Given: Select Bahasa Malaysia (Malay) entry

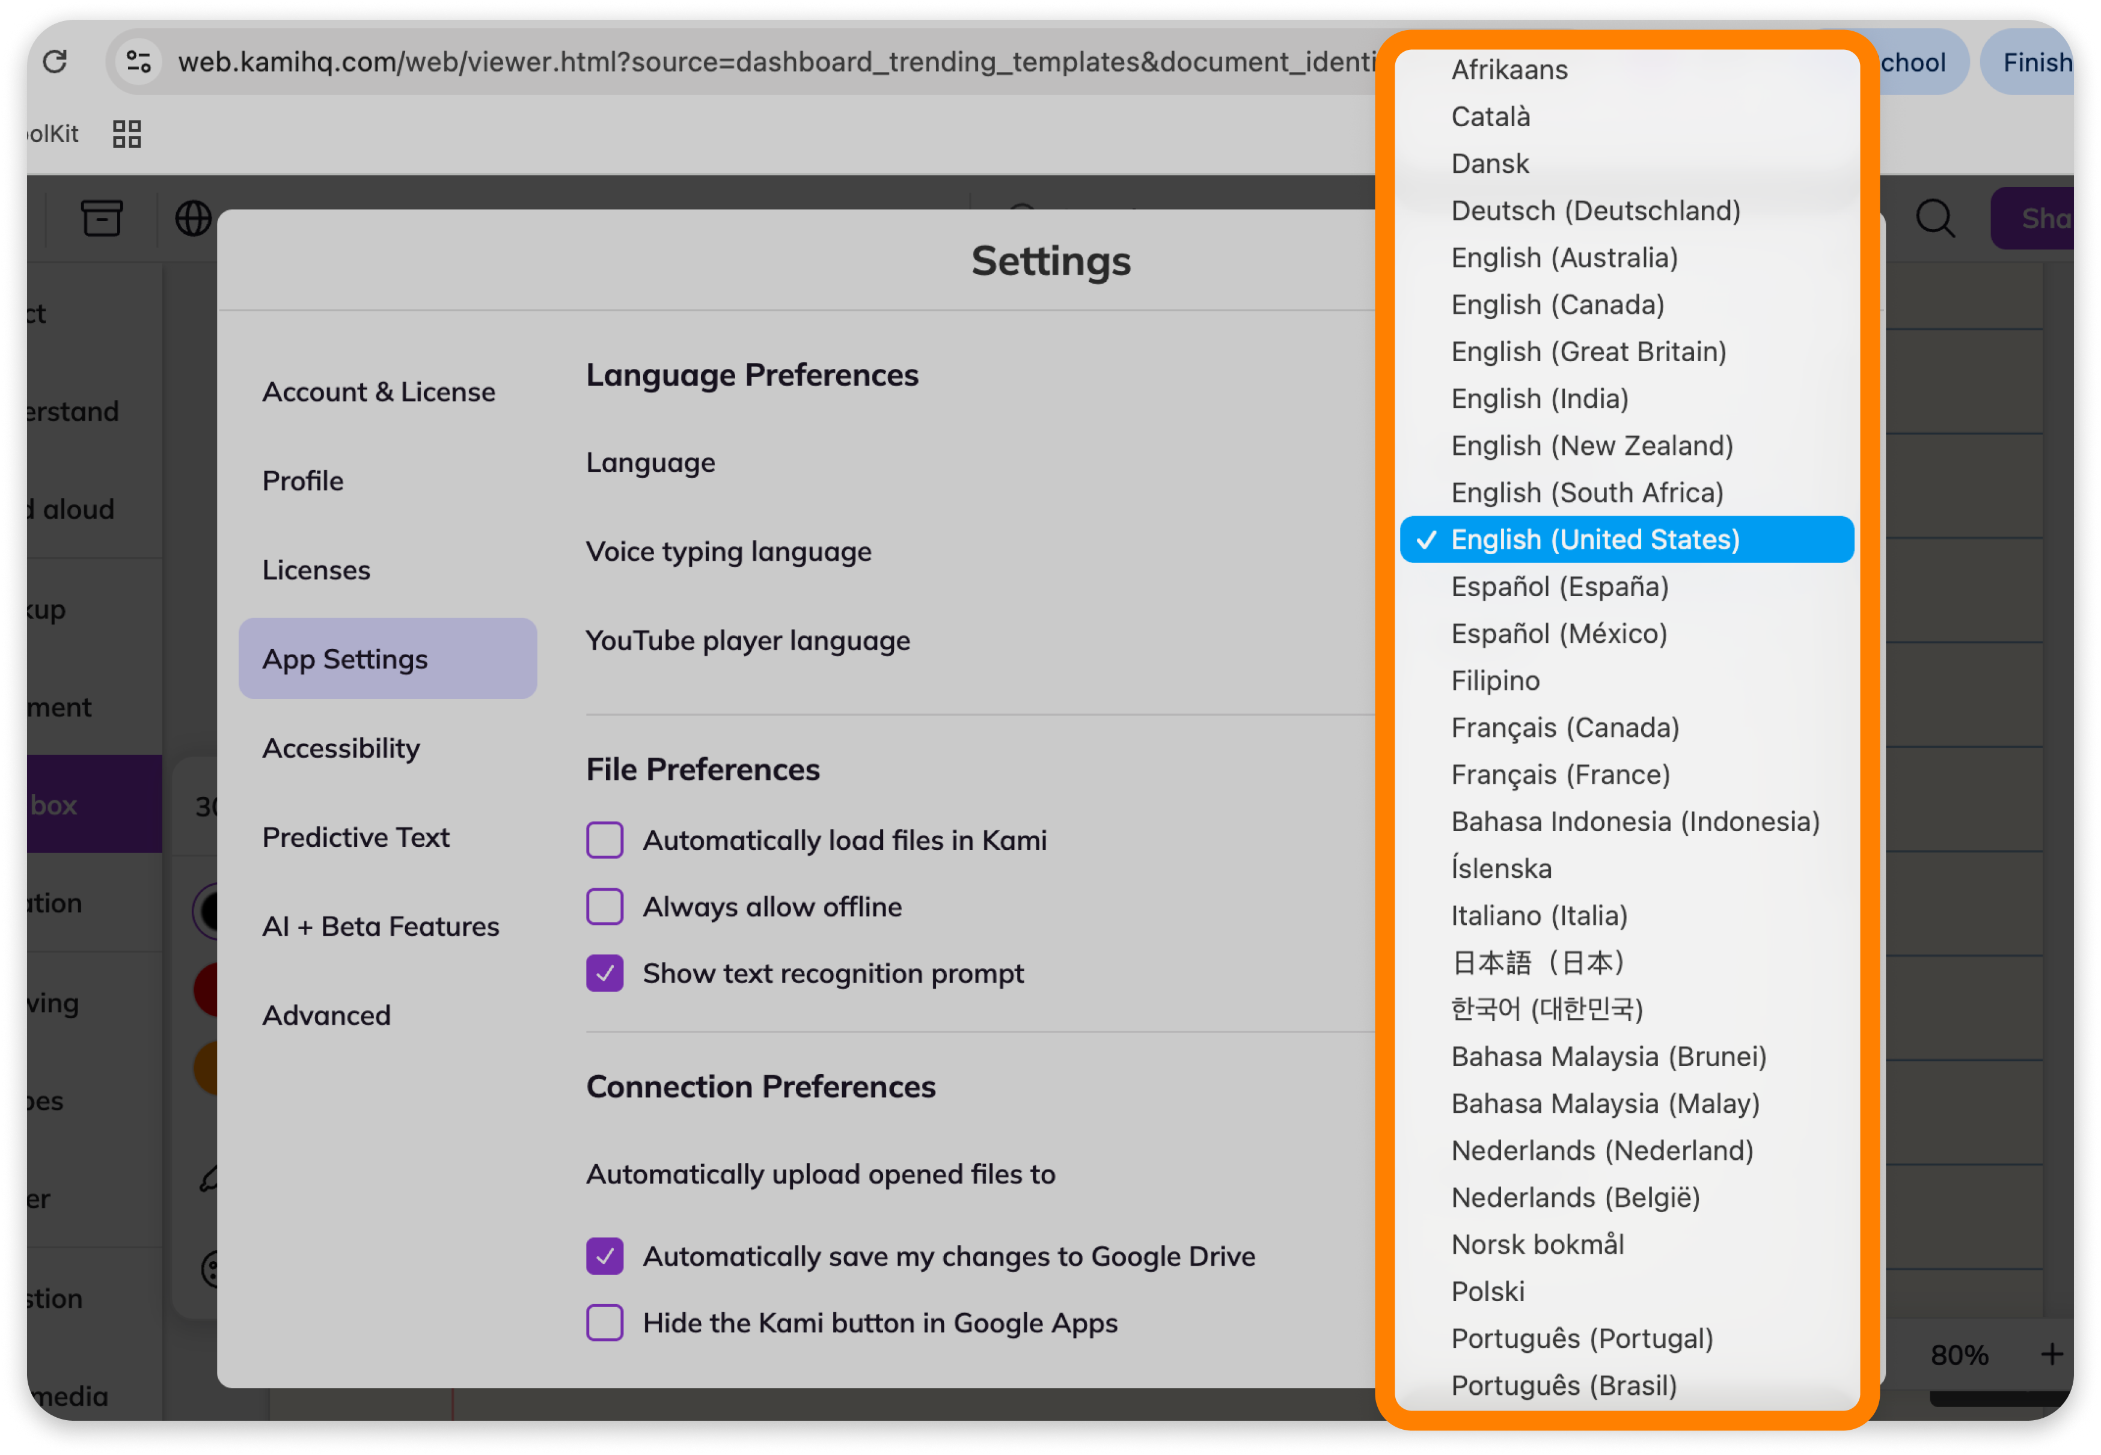Looking at the screenshot, I should (x=1627, y=1104).
